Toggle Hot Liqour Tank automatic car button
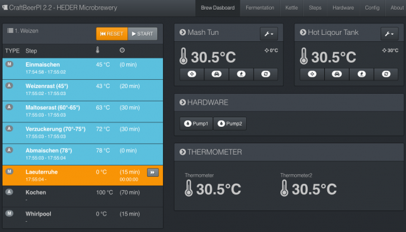 pyautogui.click(x=337, y=74)
